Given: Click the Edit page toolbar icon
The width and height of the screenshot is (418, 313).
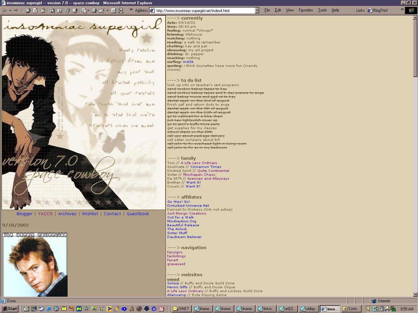Looking at the screenshot, I should [102, 10].
